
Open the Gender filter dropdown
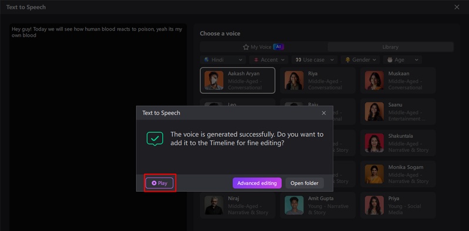[360, 60]
